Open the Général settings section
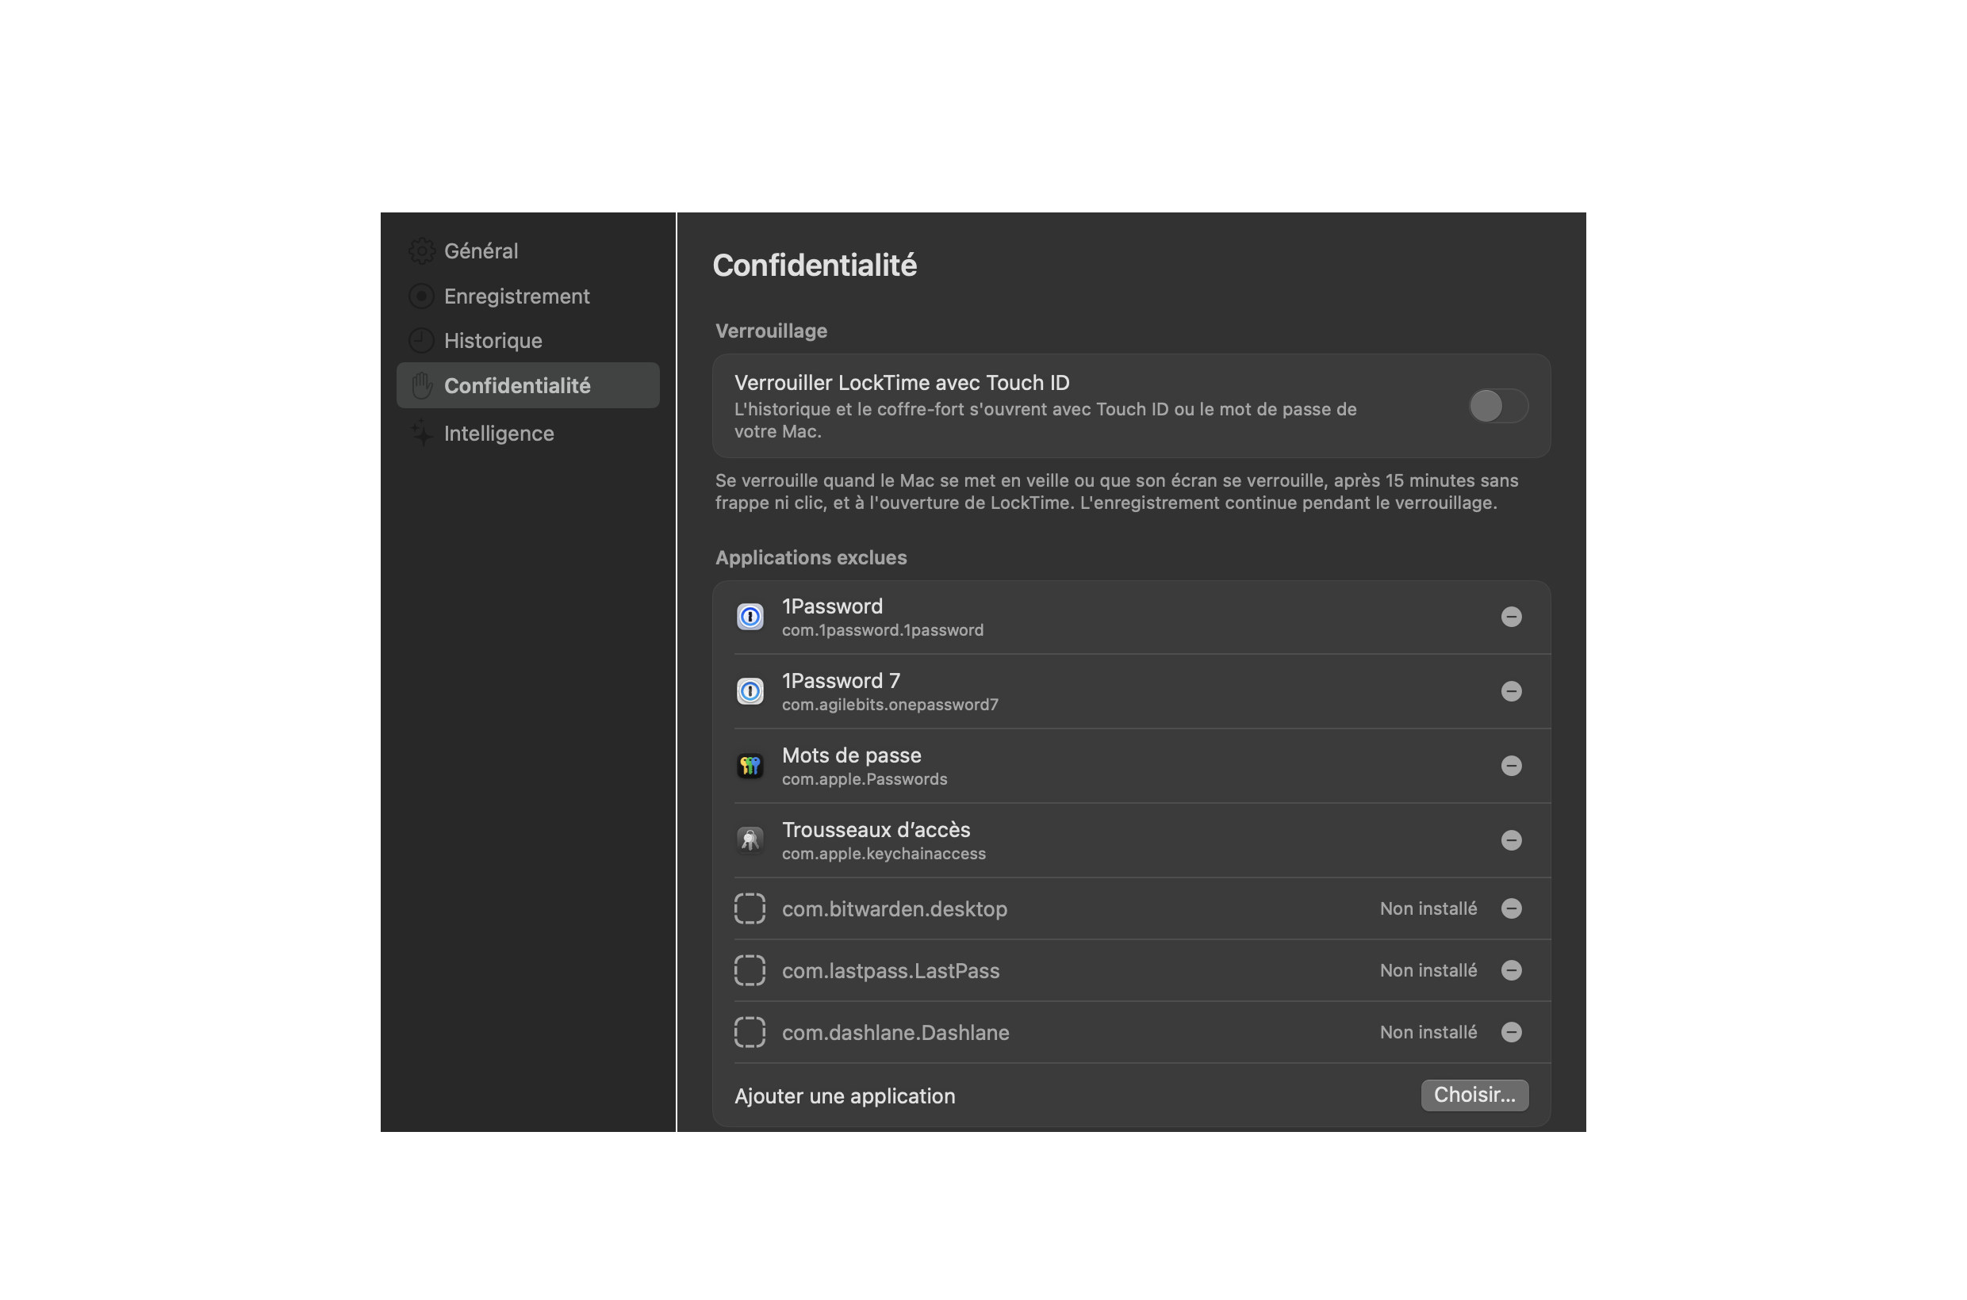The width and height of the screenshot is (1967, 1300). tap(527, 251)
